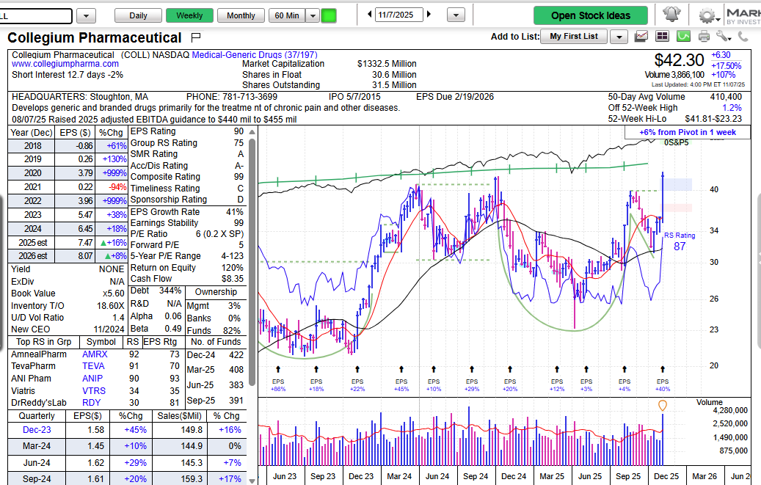Toggle the green pattern recognition icon

(683, 36)
